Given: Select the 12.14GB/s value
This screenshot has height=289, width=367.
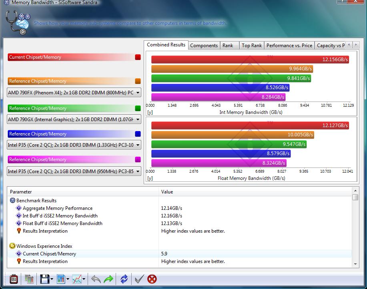Looking at the screenshot, I should point(171,208).
